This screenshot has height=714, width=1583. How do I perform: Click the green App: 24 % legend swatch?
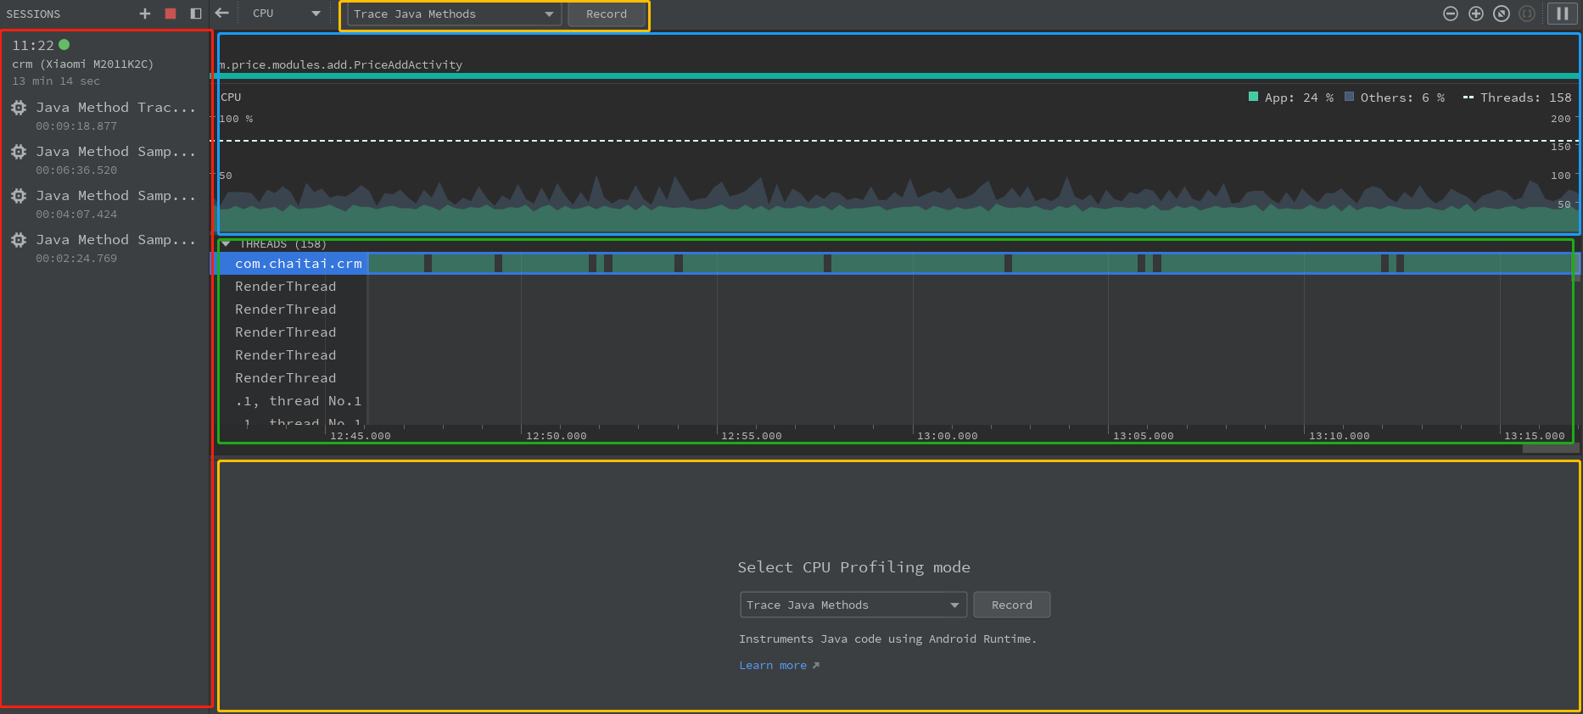pos(1253,97)
